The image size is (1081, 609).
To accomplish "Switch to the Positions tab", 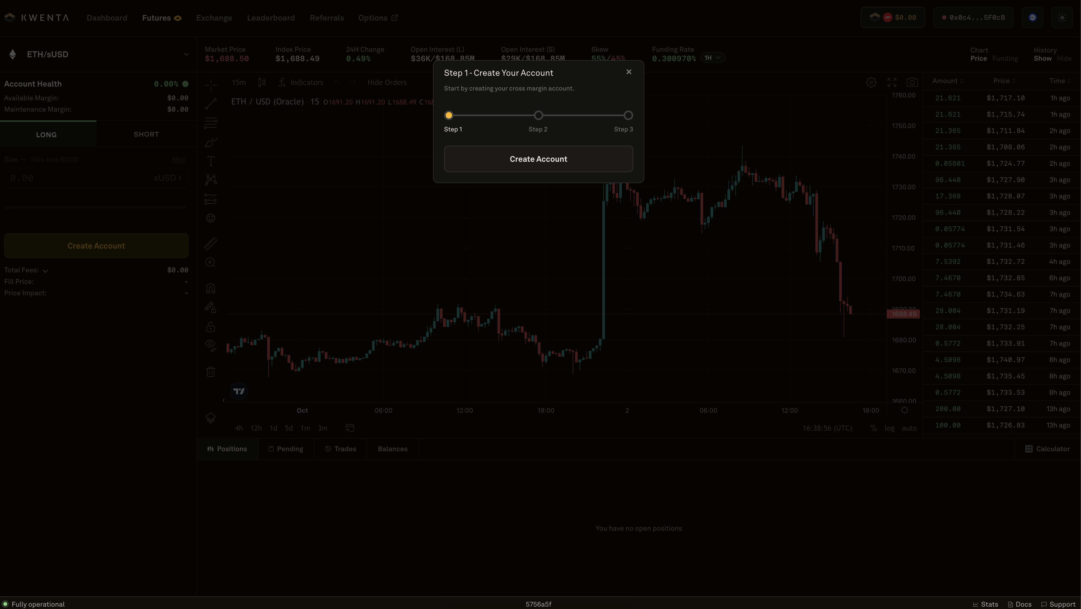I will tap(227, 449).
